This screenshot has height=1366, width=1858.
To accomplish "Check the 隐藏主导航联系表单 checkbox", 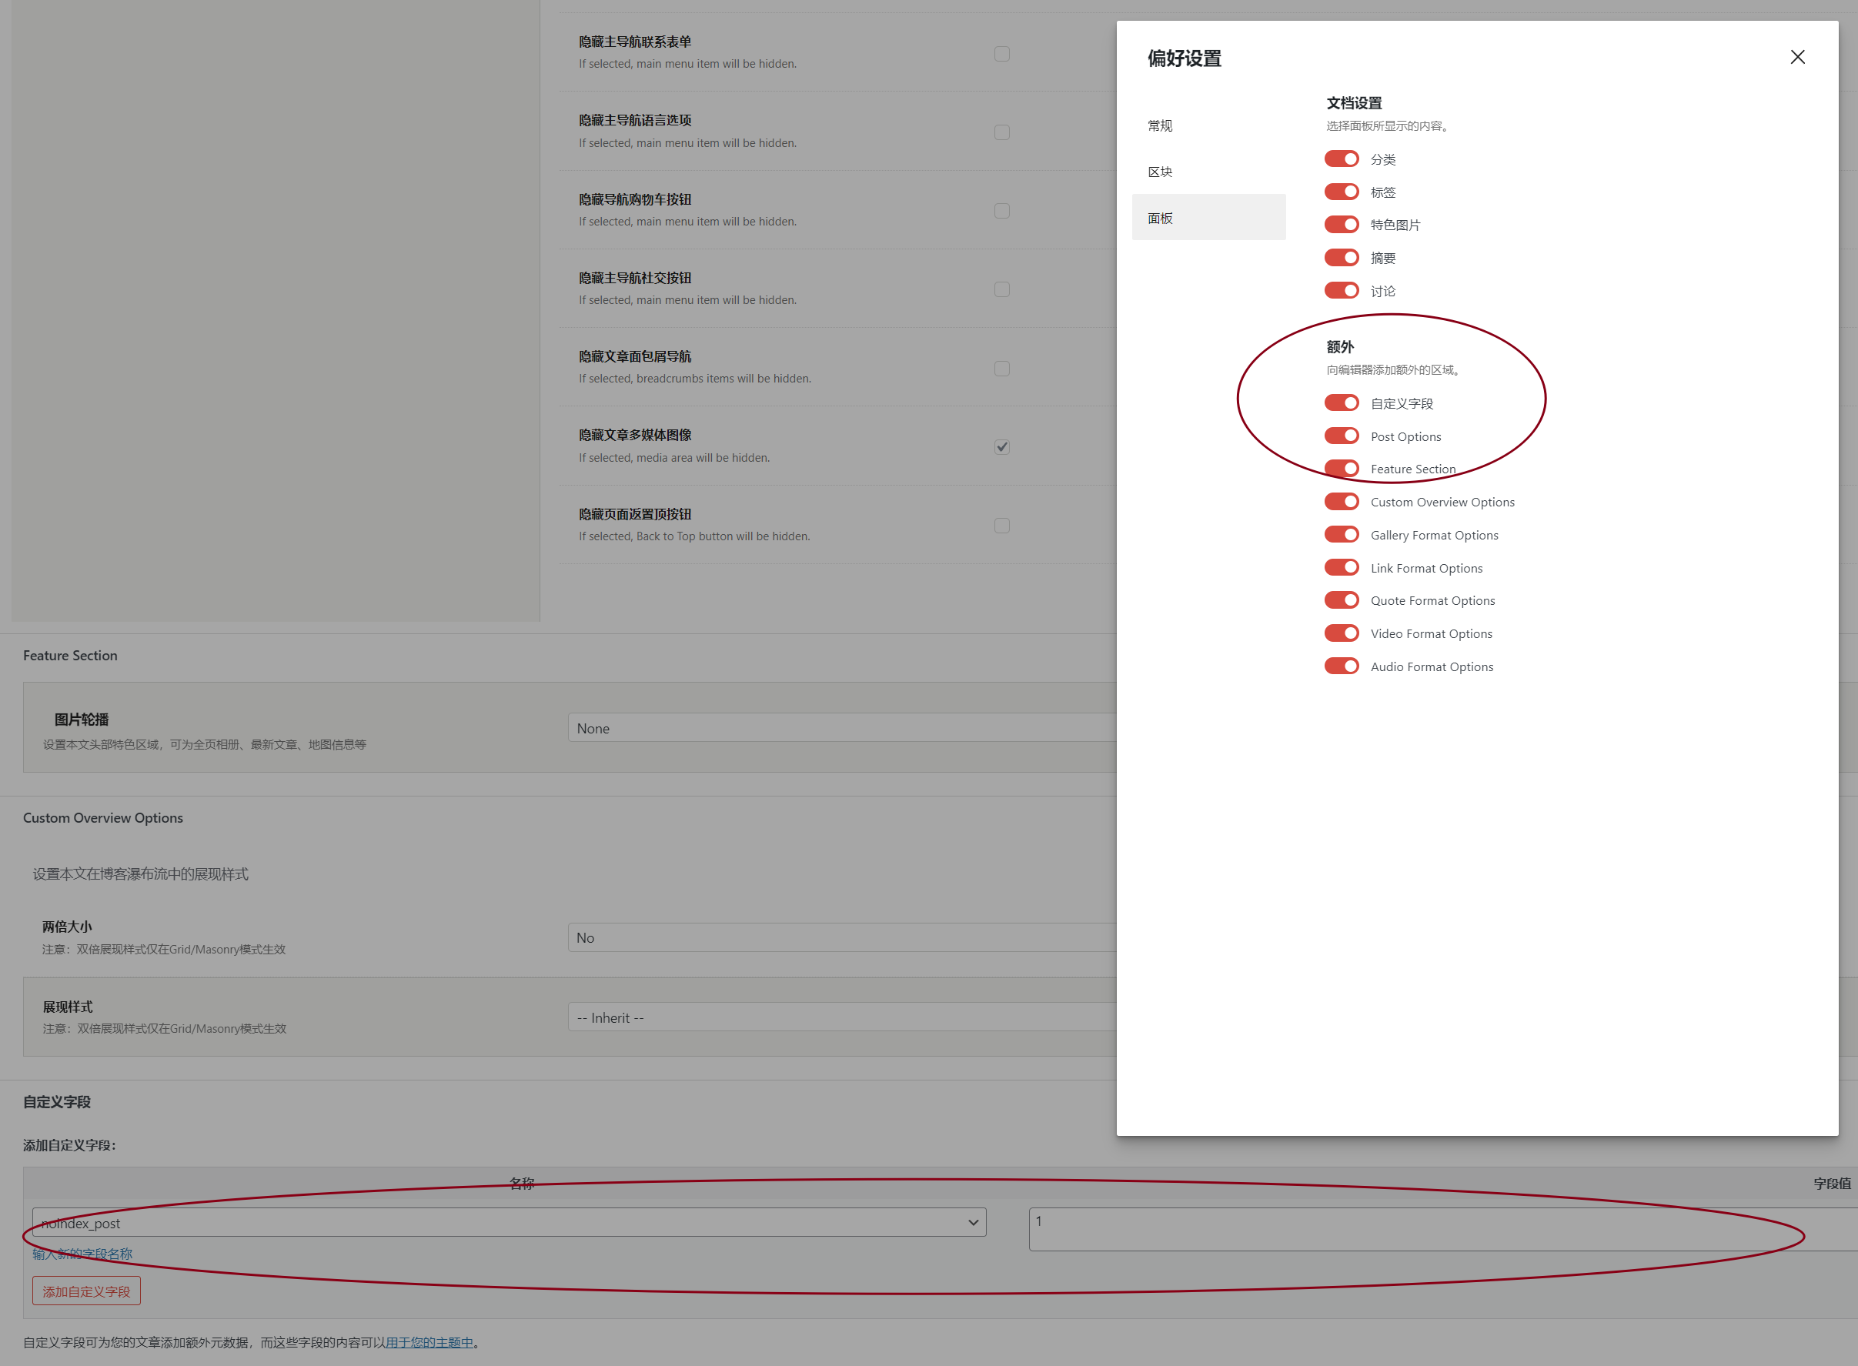I will 1001,55.
